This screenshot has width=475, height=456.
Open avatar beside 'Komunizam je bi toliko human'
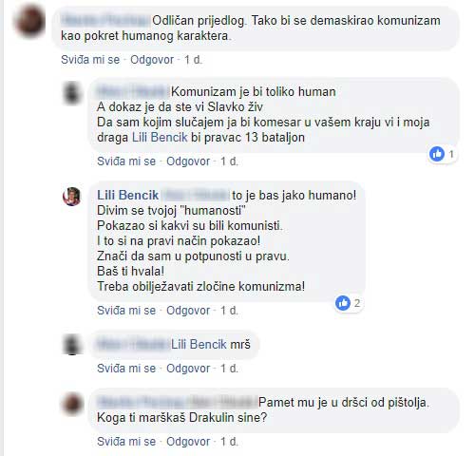point(72,93)
